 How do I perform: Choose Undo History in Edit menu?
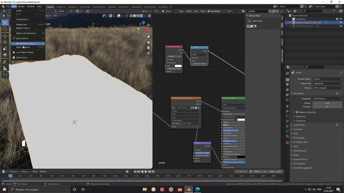(28, 19)
